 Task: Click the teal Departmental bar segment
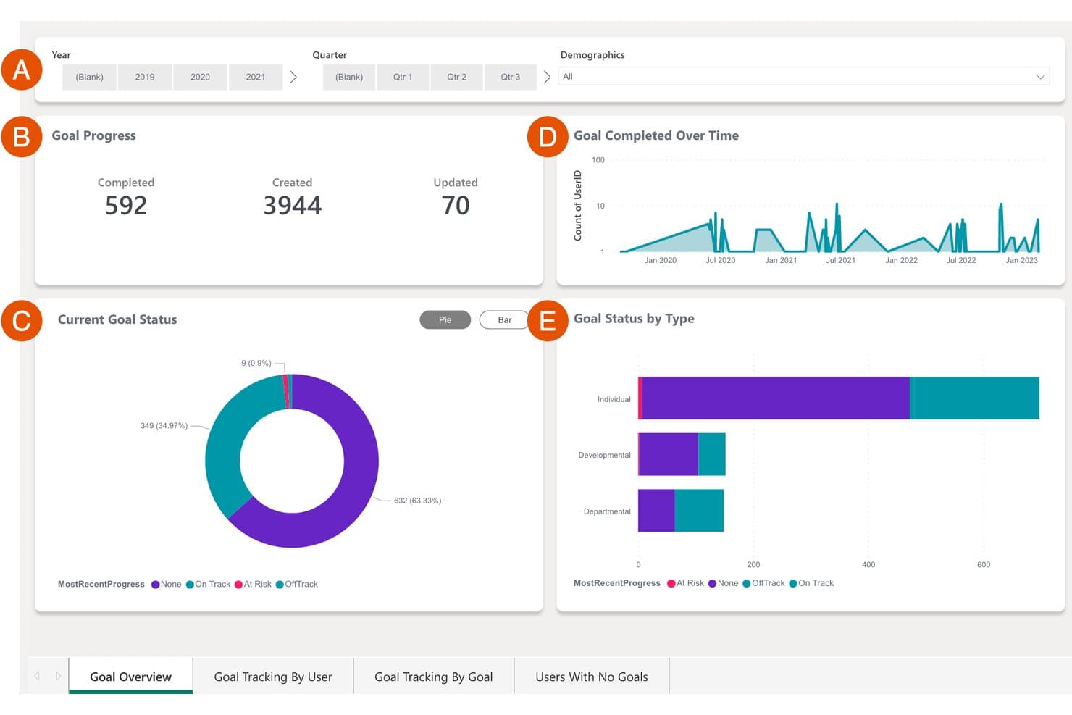tap(699, 511)
